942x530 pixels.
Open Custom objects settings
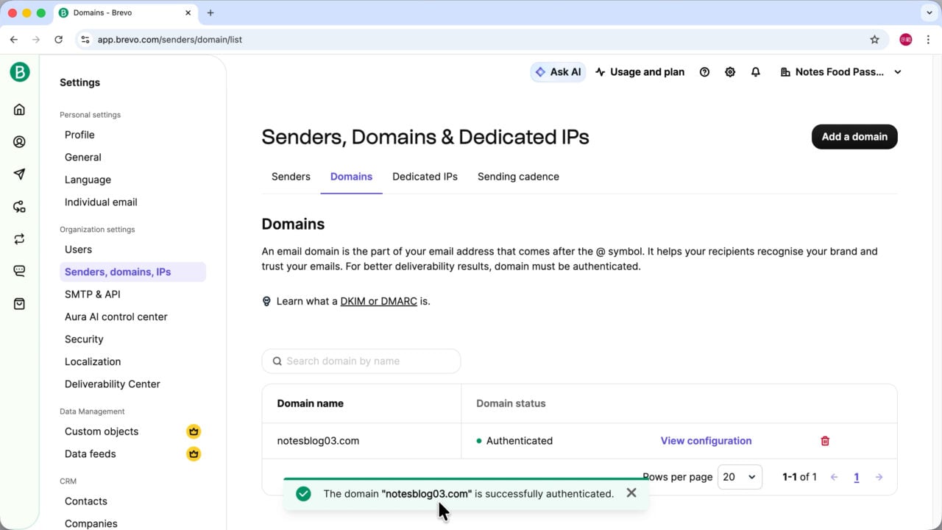point(102,431)
